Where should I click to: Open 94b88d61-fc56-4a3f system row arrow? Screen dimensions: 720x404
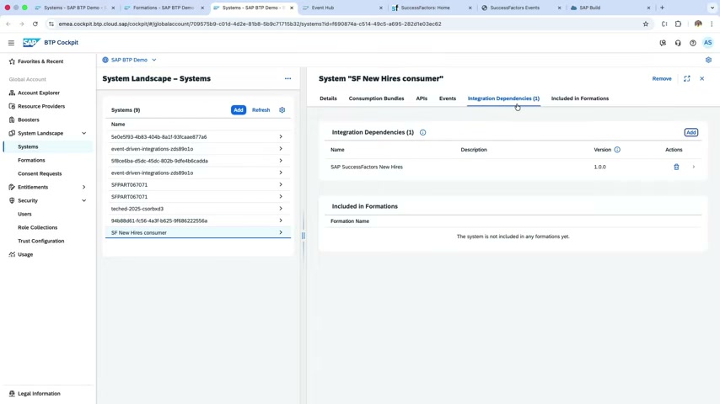(x=281, y=221)
